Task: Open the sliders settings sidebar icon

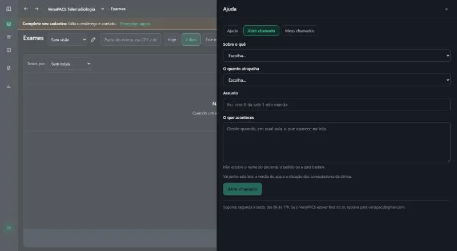Action: (9, 37)
